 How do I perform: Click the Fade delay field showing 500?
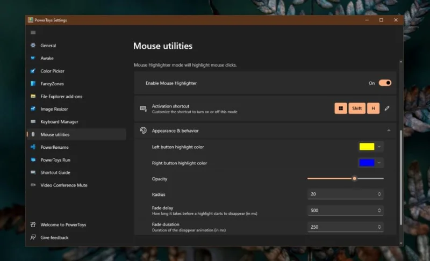(345, 211)
